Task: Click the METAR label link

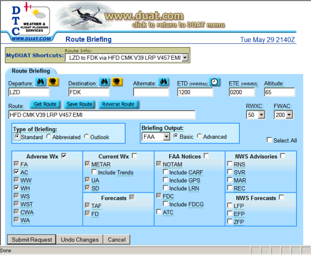Action: 101,165
